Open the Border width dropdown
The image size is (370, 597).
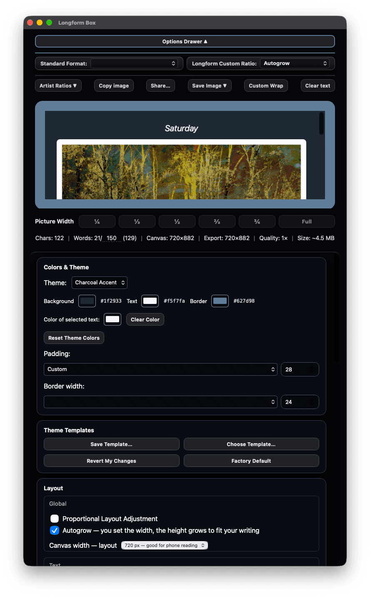(160, 402)
